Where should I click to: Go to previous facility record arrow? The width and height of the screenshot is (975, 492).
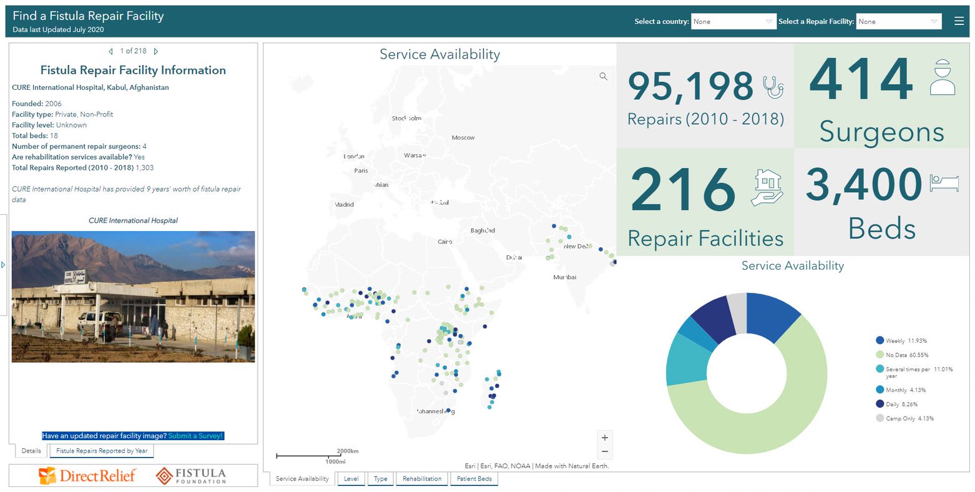point(110,51)
